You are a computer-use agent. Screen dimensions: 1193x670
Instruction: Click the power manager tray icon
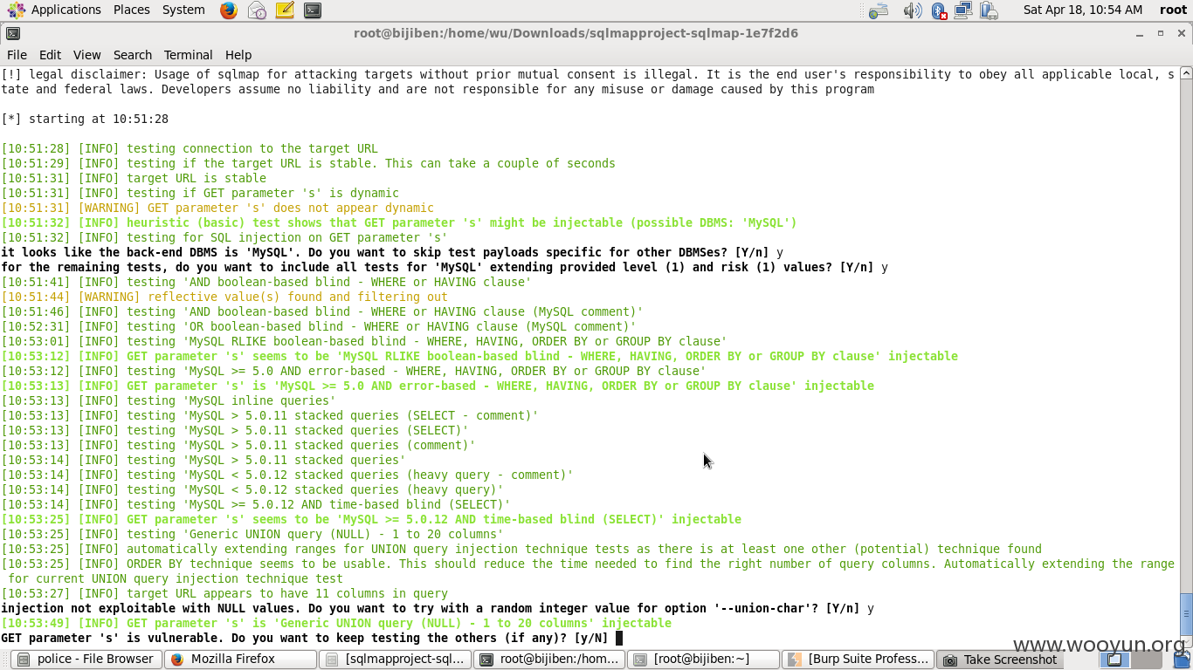tap(989, 10)
